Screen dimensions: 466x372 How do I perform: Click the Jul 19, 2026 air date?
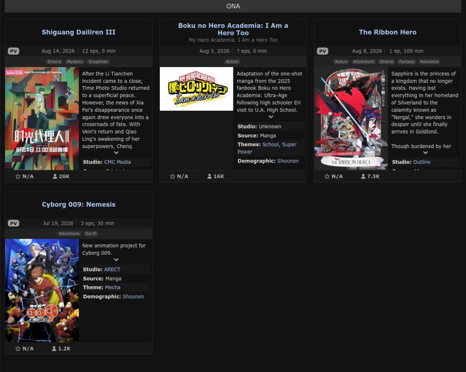pyautogui.click(x=58, y=223)
